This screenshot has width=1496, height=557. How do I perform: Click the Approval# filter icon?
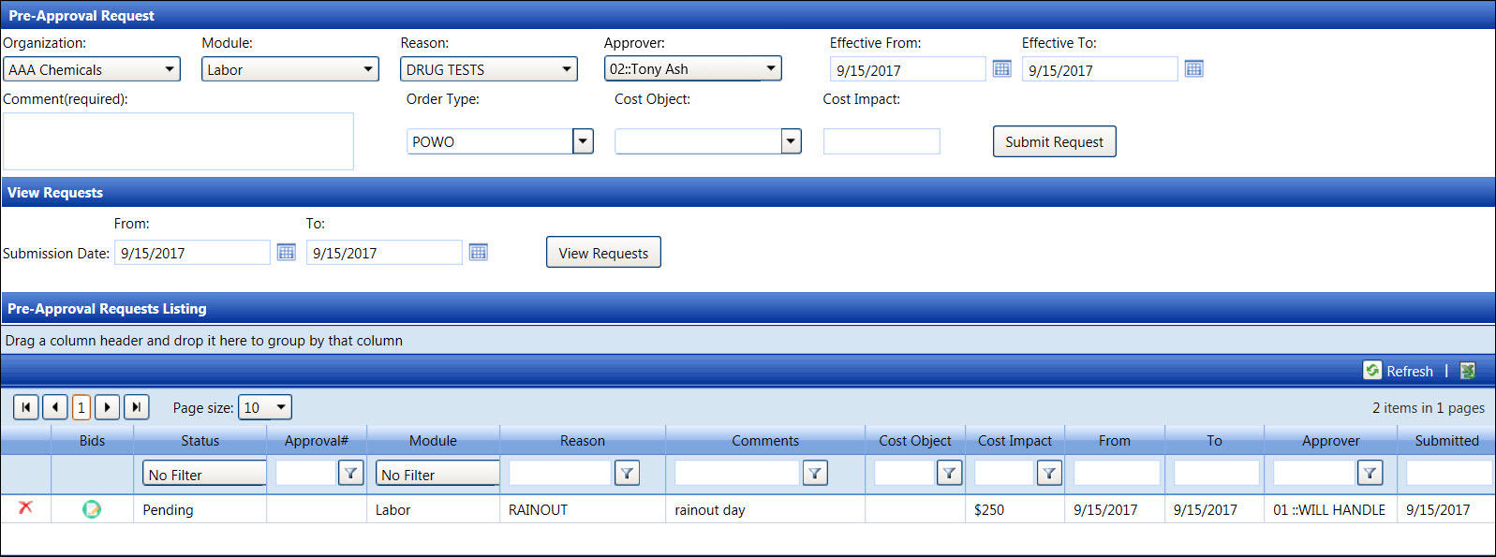pos(350,474)
